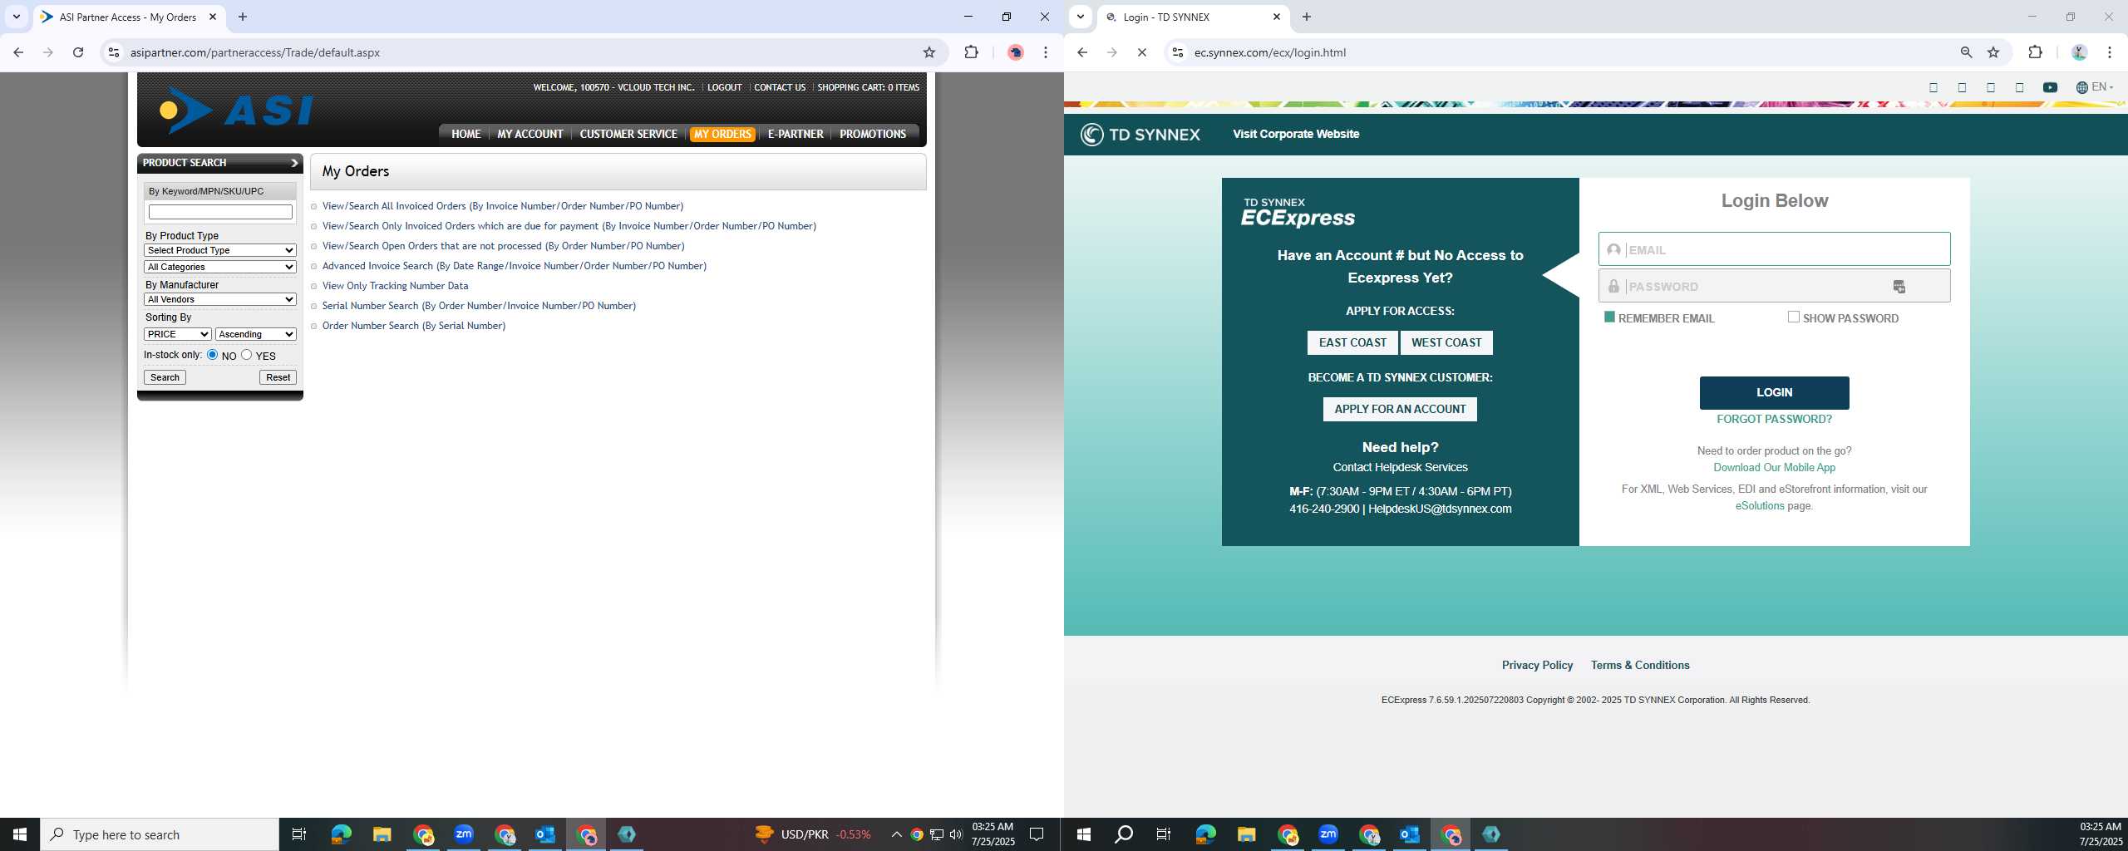Open File Explorer from the left taskbar
The width and height of the screenshot is (2128, 851).
[x=382, y=834]
